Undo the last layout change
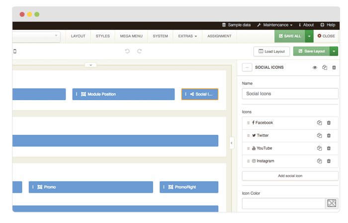Viewport: 348px width, 223px height. [127, 51]
